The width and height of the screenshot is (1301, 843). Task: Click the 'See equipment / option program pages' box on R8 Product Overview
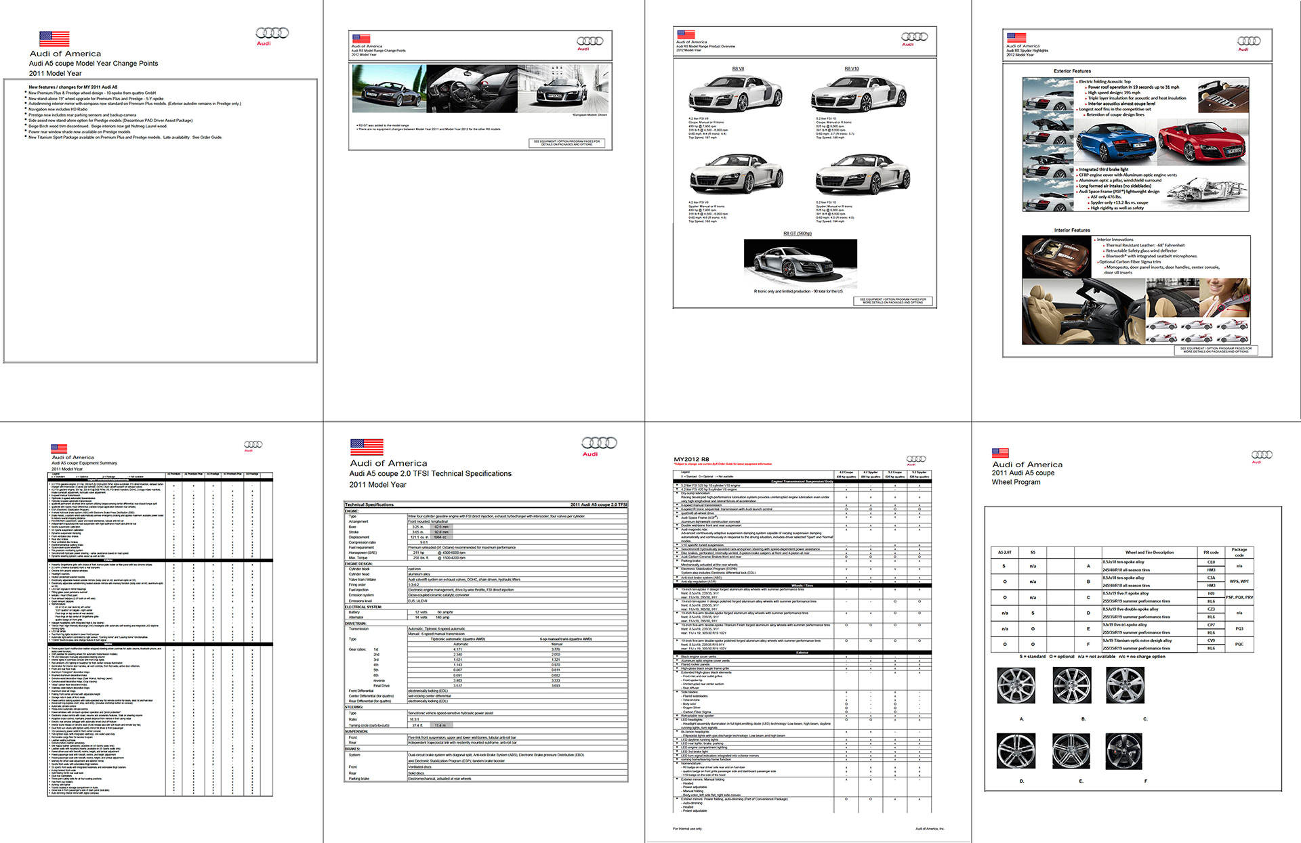[893, 301]
